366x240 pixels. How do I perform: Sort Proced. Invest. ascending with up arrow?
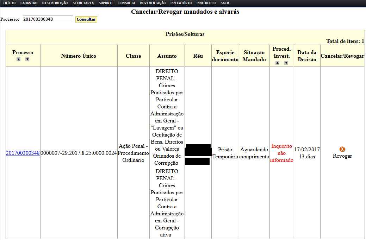point(277,63)
